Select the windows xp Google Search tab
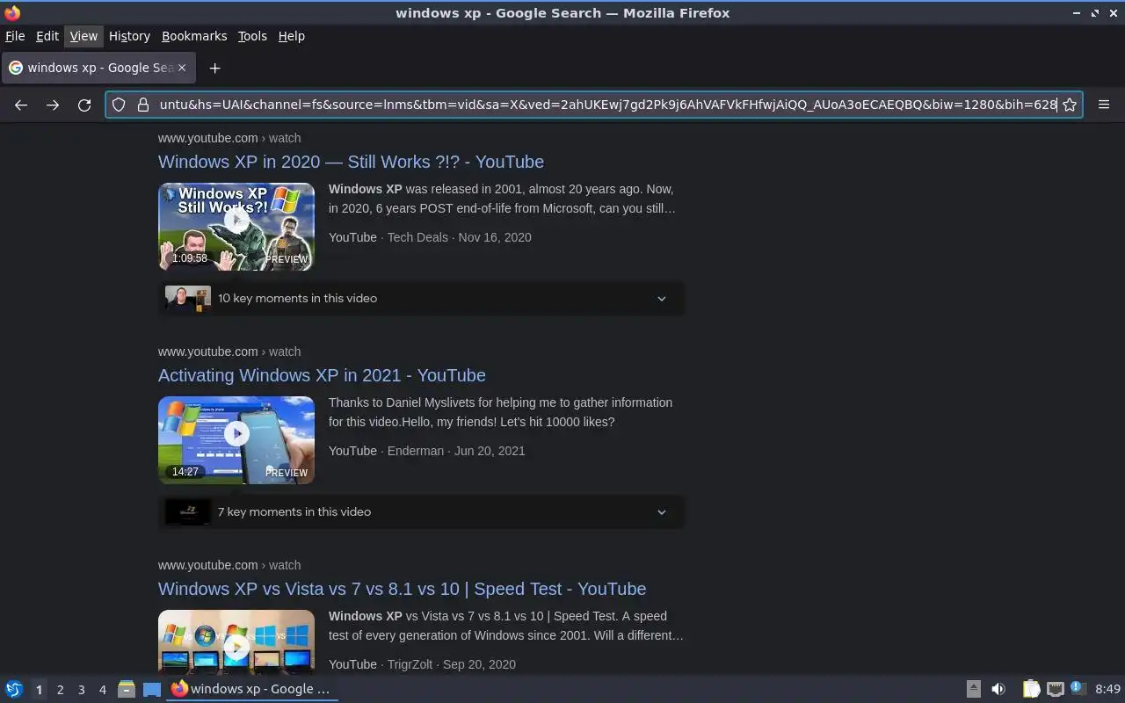Screen dimensions: 1125x703 point(98,68)
